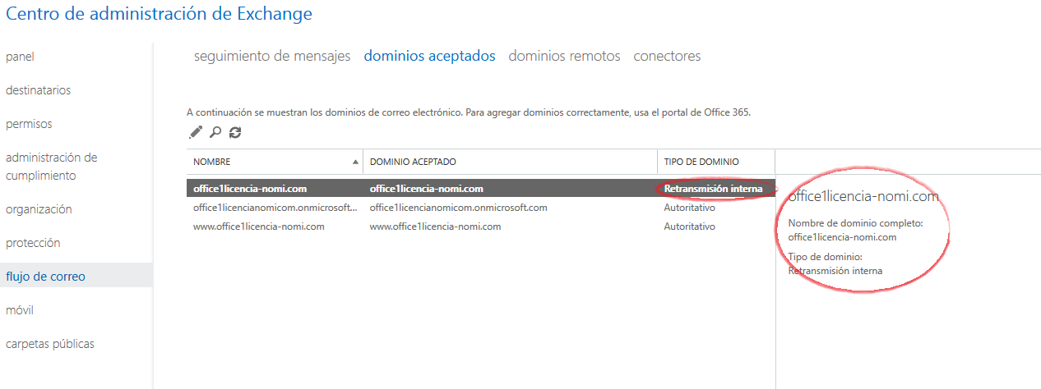Viewport: 1041px width, 389px height.
Task: Sort by NOMBRE column ascending arrow
Action: point(355,162)
